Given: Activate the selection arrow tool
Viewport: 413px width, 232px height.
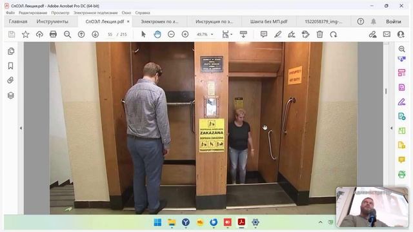Looking at the screenshot, I should tap(143, 34).
